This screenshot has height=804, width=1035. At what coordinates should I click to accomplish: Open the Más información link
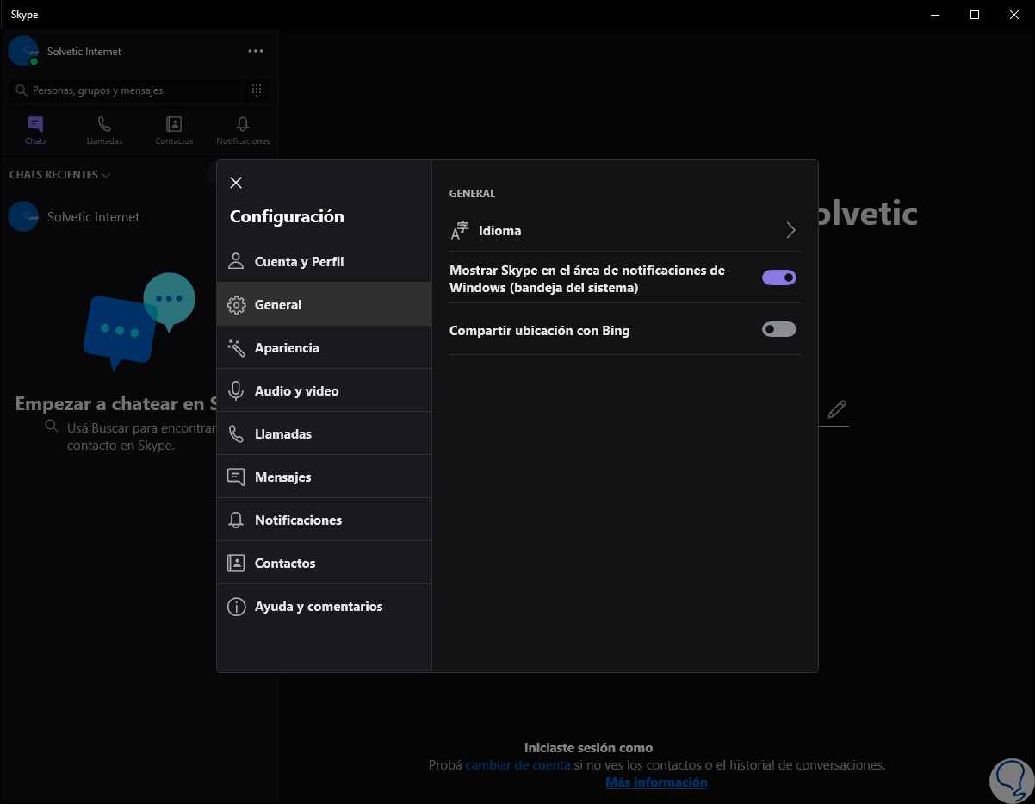point(656,782)
